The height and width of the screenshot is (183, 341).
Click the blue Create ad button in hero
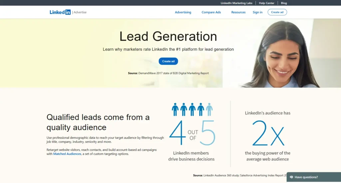[168, 61]
